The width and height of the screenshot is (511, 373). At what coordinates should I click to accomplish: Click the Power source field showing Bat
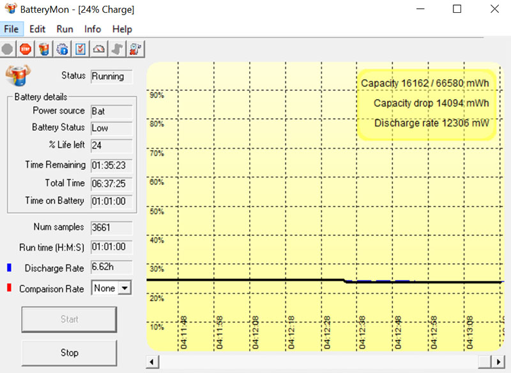[x=111, y=111]
